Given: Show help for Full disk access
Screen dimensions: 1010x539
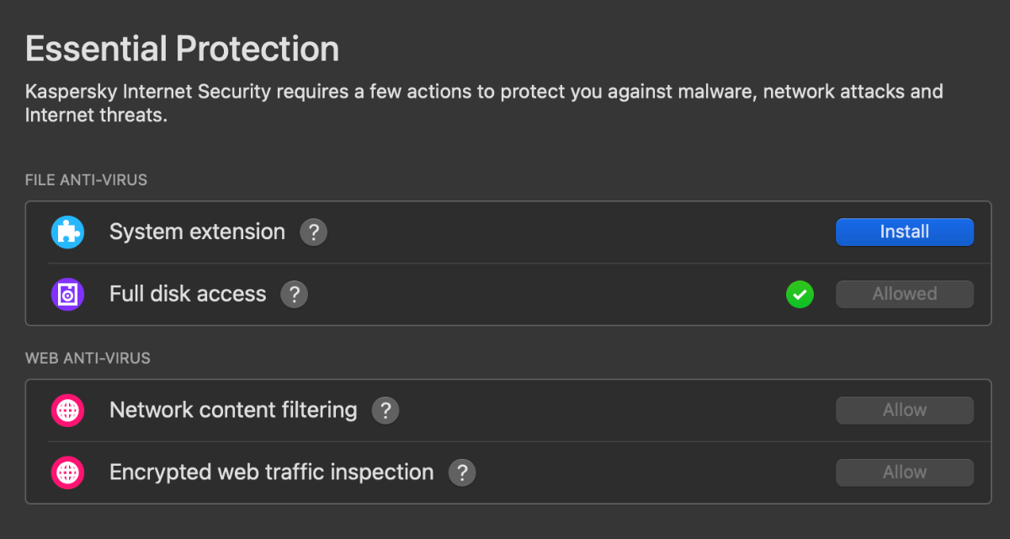Looking at the screenshot, I should pos(294,294).
